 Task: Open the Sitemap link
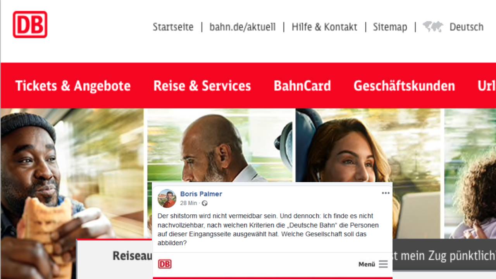pos(390,27)
